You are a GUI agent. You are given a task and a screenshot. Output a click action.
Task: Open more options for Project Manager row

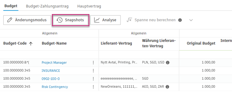[93, 63]
